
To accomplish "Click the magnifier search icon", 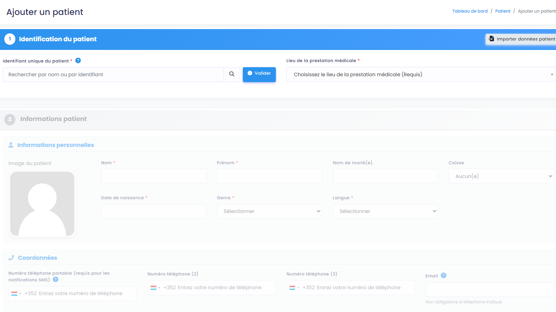I will 232,74.
